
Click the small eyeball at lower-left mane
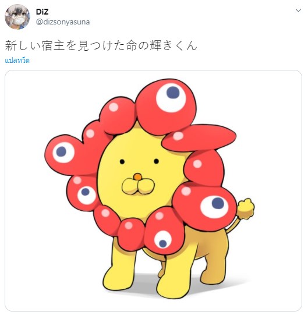click(87, 195)
